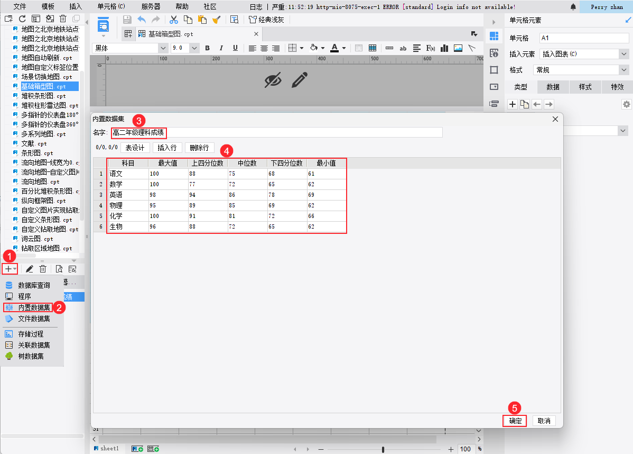Click the preview dataset magnifier icon
633x454 pixels.
[59, 269]
